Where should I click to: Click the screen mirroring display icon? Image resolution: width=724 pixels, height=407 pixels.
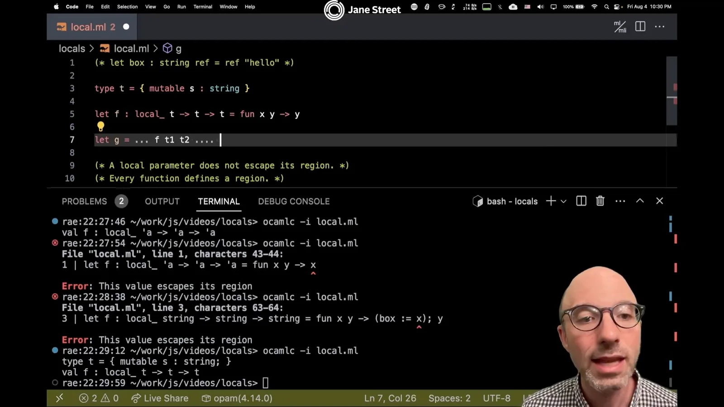(x=553, y=7)
